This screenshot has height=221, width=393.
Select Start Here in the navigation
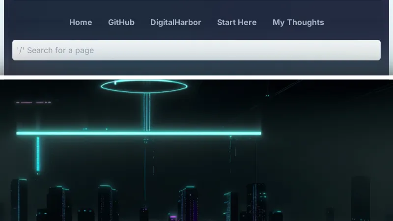[237, 22]
